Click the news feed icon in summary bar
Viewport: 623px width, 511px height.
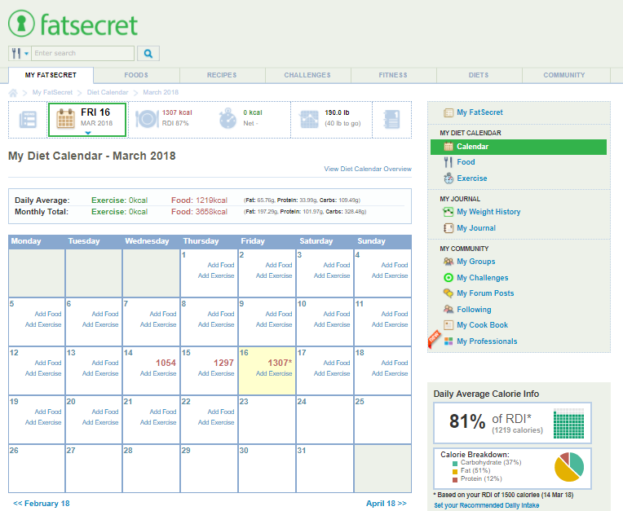(x=28, y=120)
